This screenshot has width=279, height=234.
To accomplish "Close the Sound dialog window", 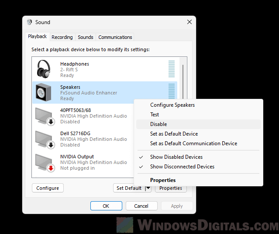I will point(189,22).
